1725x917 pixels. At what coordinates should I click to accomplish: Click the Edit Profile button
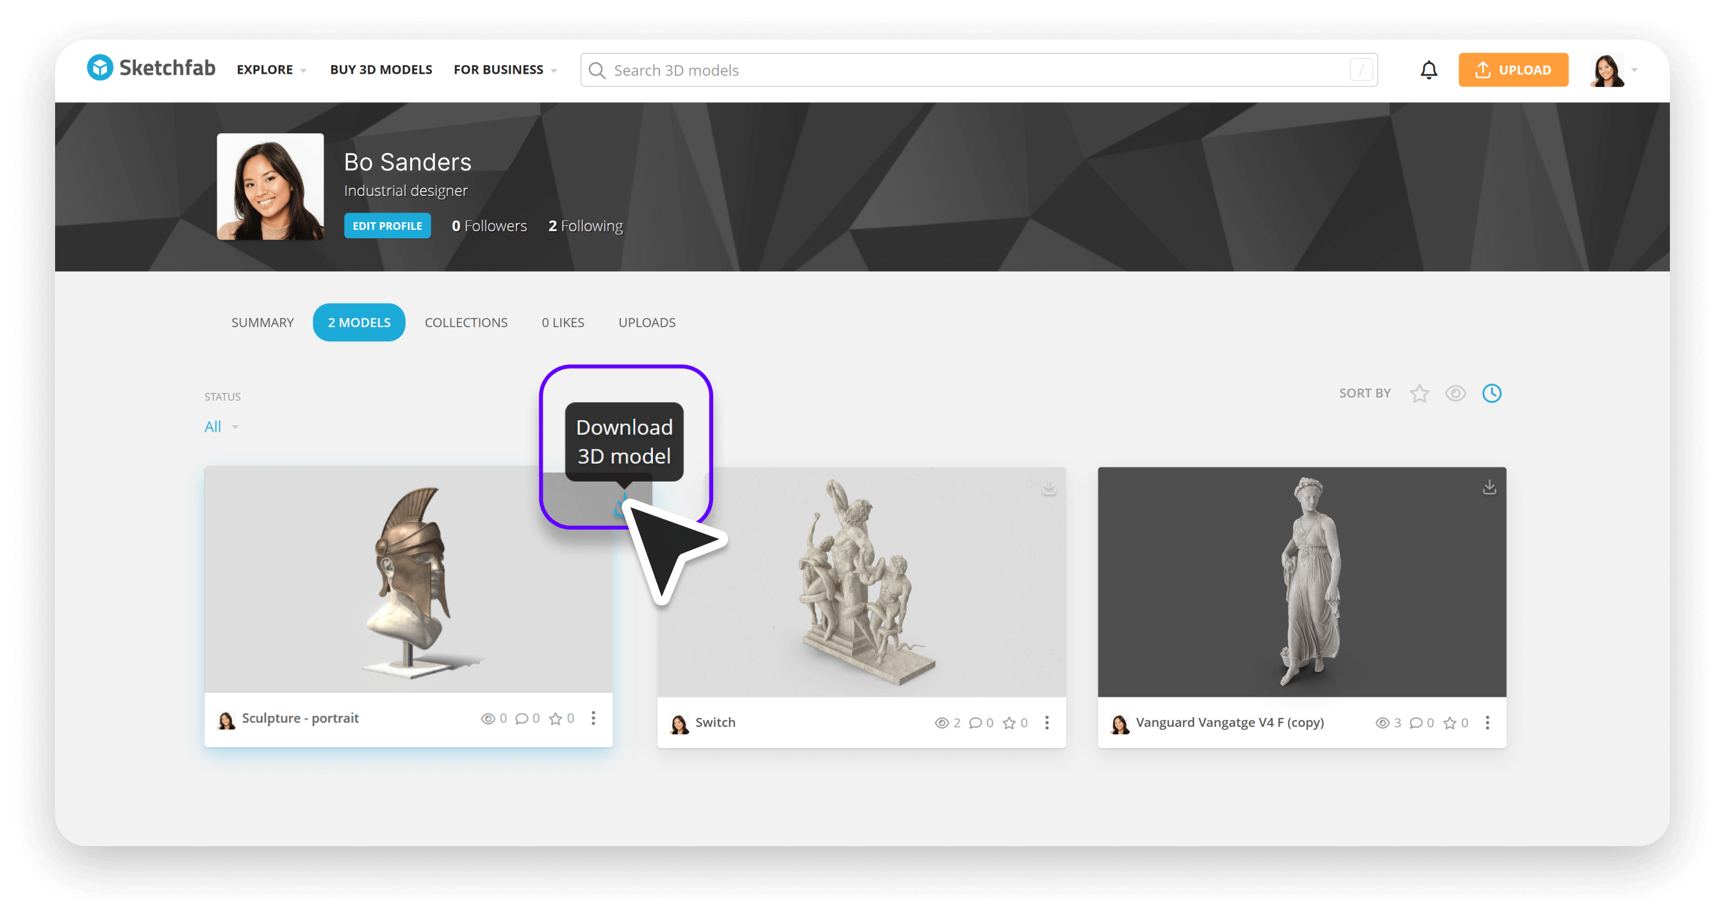click(x=387, y=225)
